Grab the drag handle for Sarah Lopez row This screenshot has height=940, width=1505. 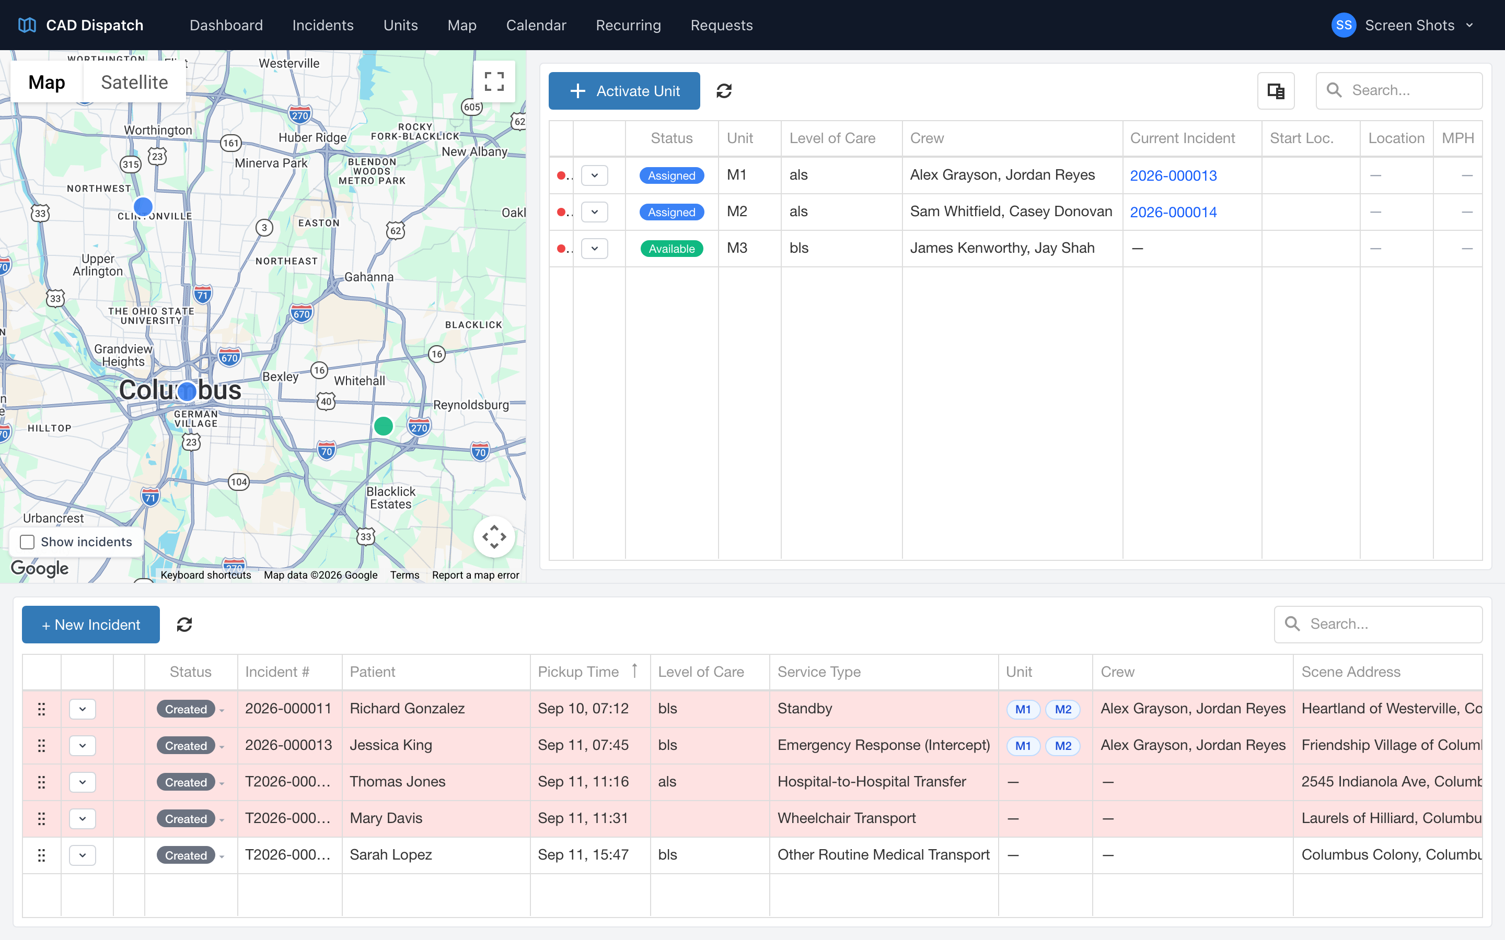(x=42, y=855)
